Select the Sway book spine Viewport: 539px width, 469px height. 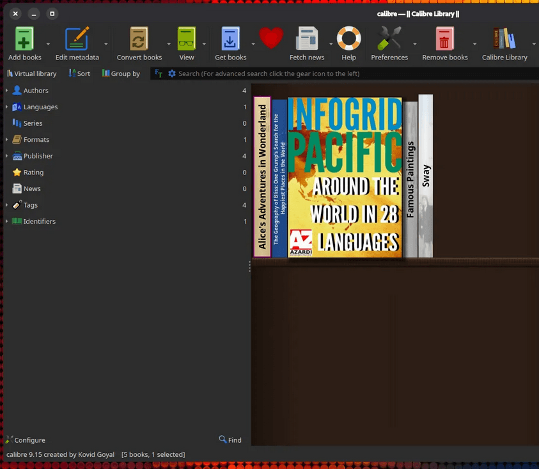(x=426, y=176)
